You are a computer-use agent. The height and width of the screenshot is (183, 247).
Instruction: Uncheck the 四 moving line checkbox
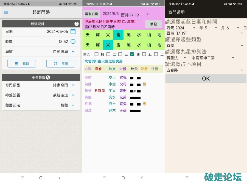tap(132, 54)
